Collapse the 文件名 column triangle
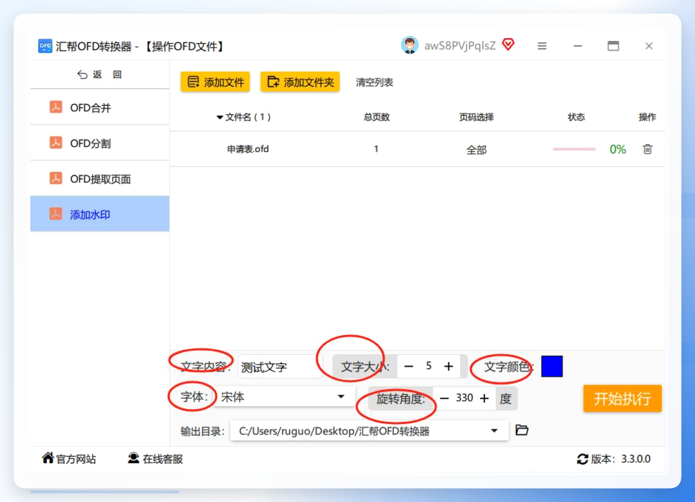This screenshot has height=502, width=695. [x=219, y=118]
